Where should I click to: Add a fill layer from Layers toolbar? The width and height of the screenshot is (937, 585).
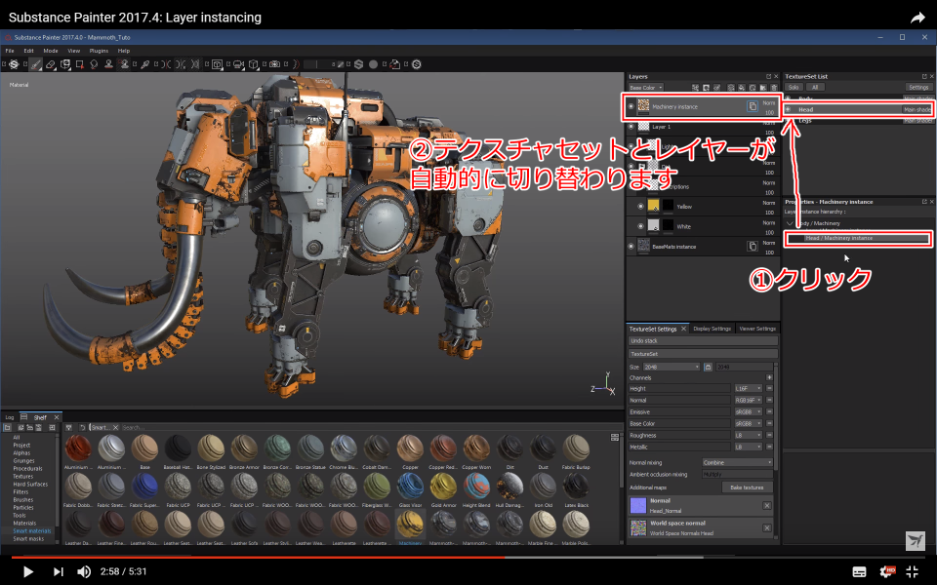[x=742, y=88]
